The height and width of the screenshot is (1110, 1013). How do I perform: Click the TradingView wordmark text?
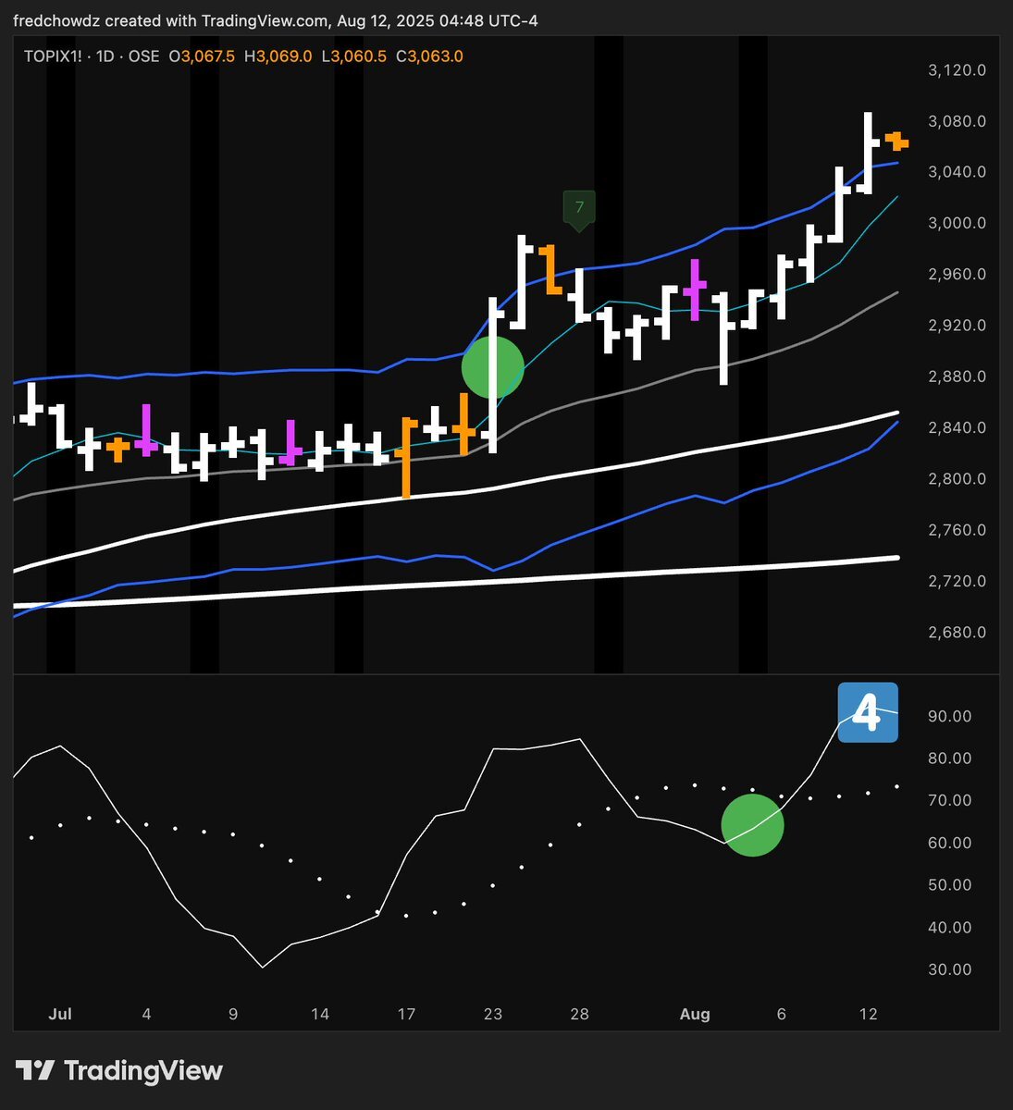(x=143, y=1071)
